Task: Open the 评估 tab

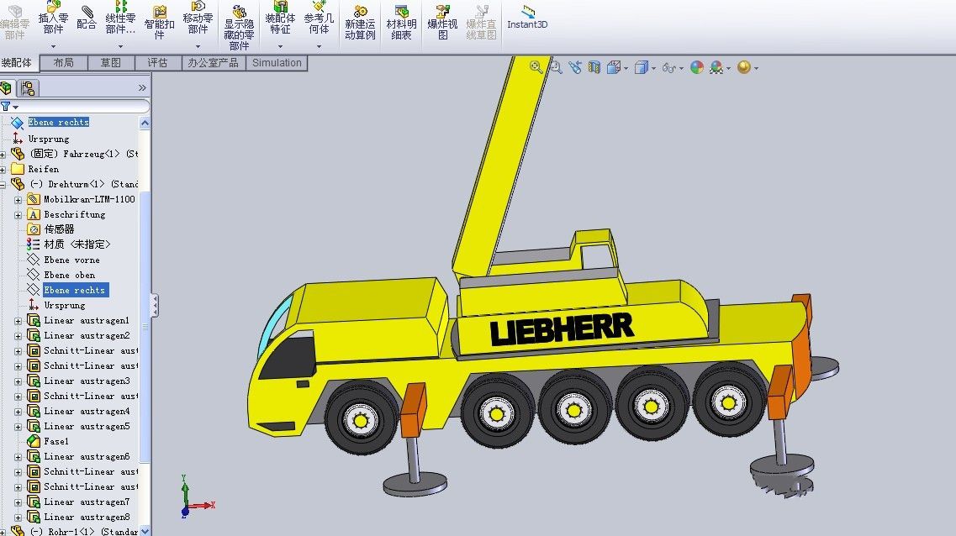Action: coord(157,63)
